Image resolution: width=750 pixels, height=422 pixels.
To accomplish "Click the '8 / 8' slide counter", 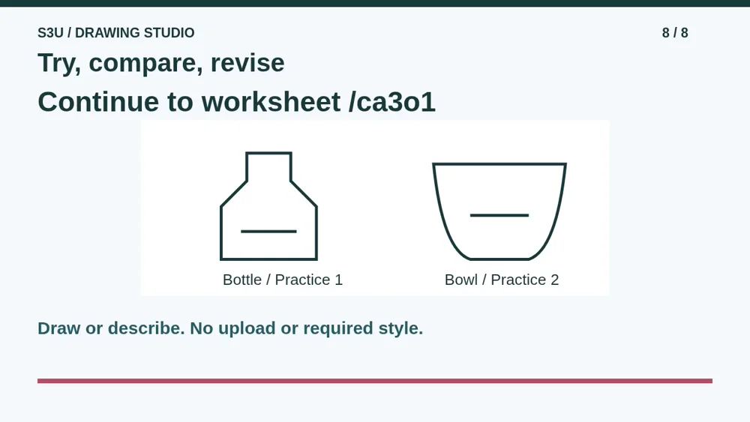I will pyautogui.click(x=675, y=33).
